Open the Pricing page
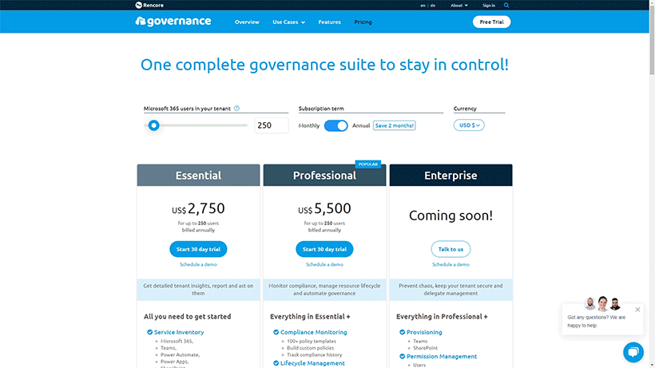The height and width of the screenshot is (368, 655). click(363, 22)
